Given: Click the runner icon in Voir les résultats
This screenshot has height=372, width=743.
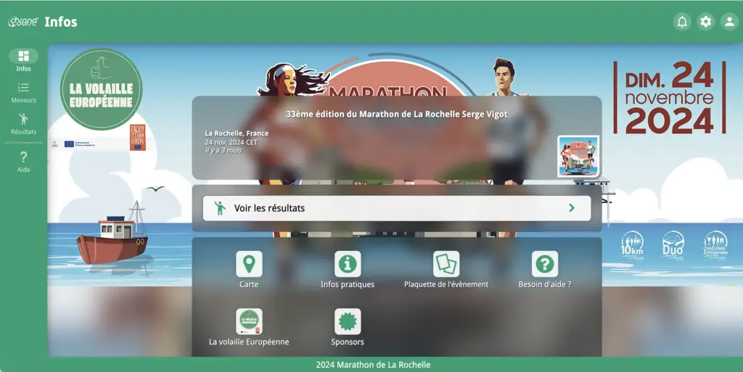Looking at the screenshot, I should pos(219,208).
